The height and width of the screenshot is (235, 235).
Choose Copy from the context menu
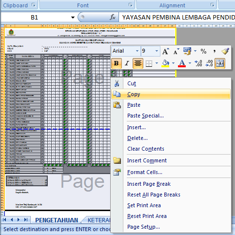coord(171,94)
